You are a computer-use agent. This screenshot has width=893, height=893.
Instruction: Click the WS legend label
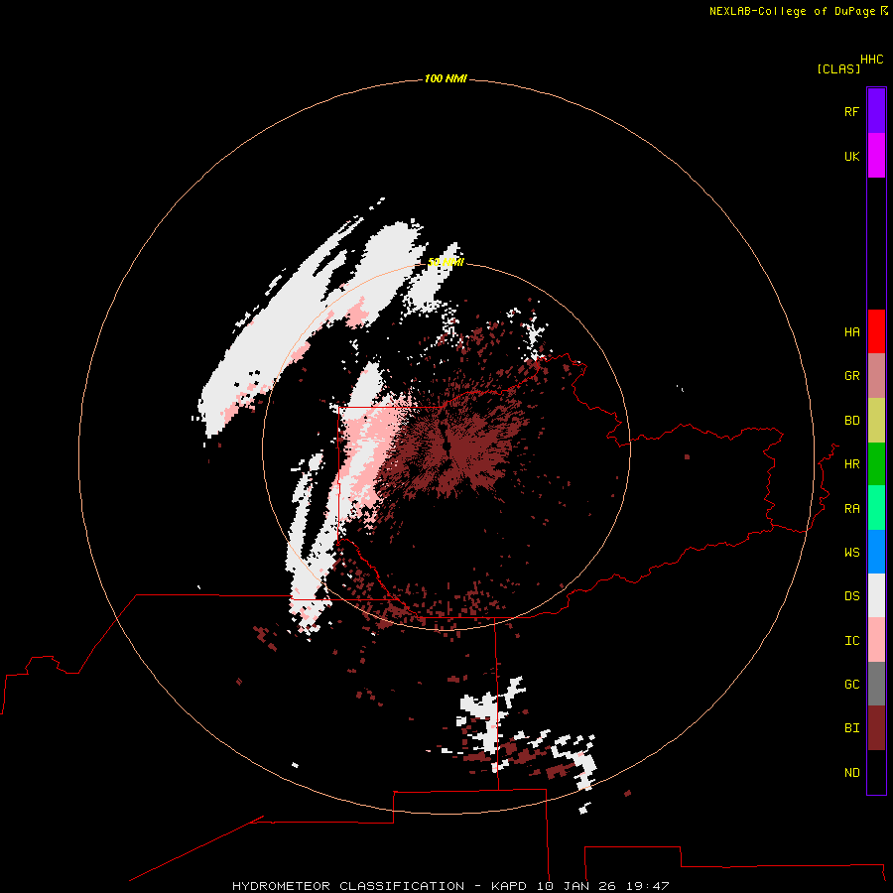tap(851, 553)
